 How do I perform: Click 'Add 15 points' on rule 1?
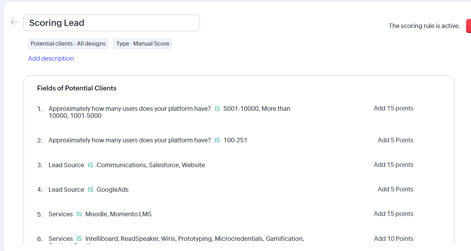(393, 108)
